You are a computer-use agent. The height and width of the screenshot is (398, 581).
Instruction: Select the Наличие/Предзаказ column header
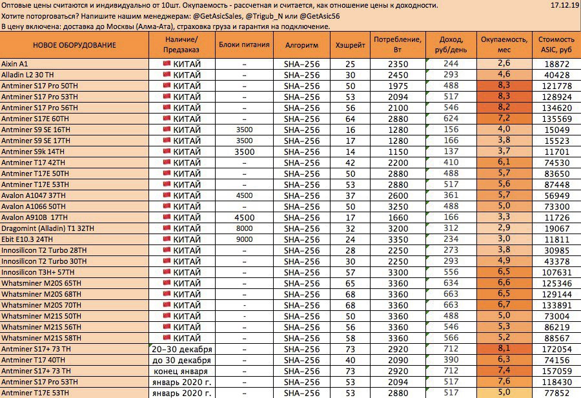(x=181, y=45)
